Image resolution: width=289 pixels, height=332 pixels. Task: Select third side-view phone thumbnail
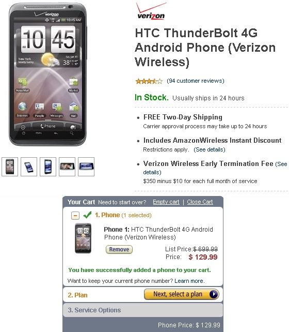(48, 167)
